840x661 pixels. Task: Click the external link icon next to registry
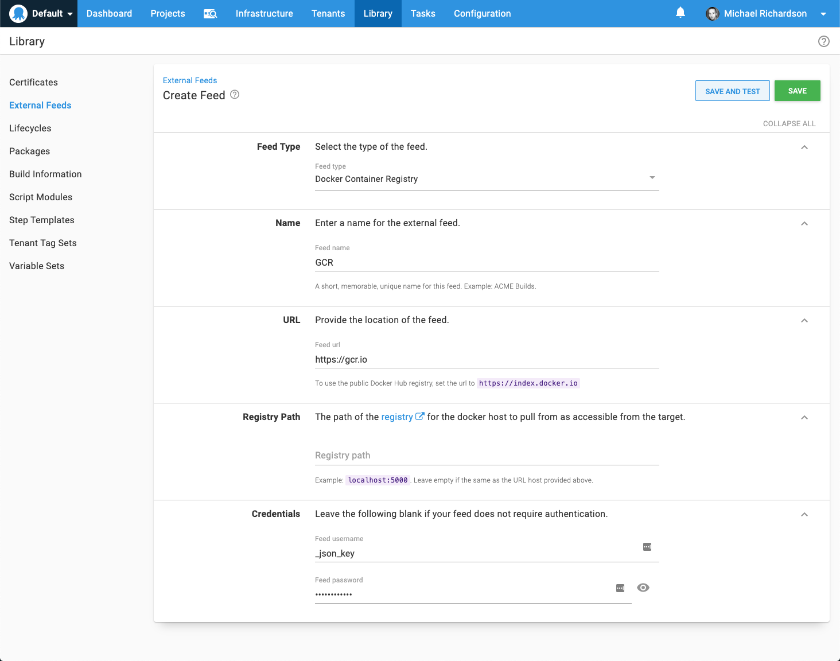point(420,417)
